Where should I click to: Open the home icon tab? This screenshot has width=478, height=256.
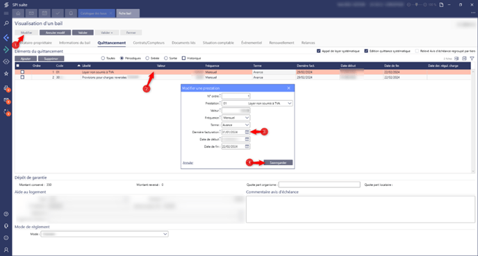pyautogui.click(x=18, y=13)
